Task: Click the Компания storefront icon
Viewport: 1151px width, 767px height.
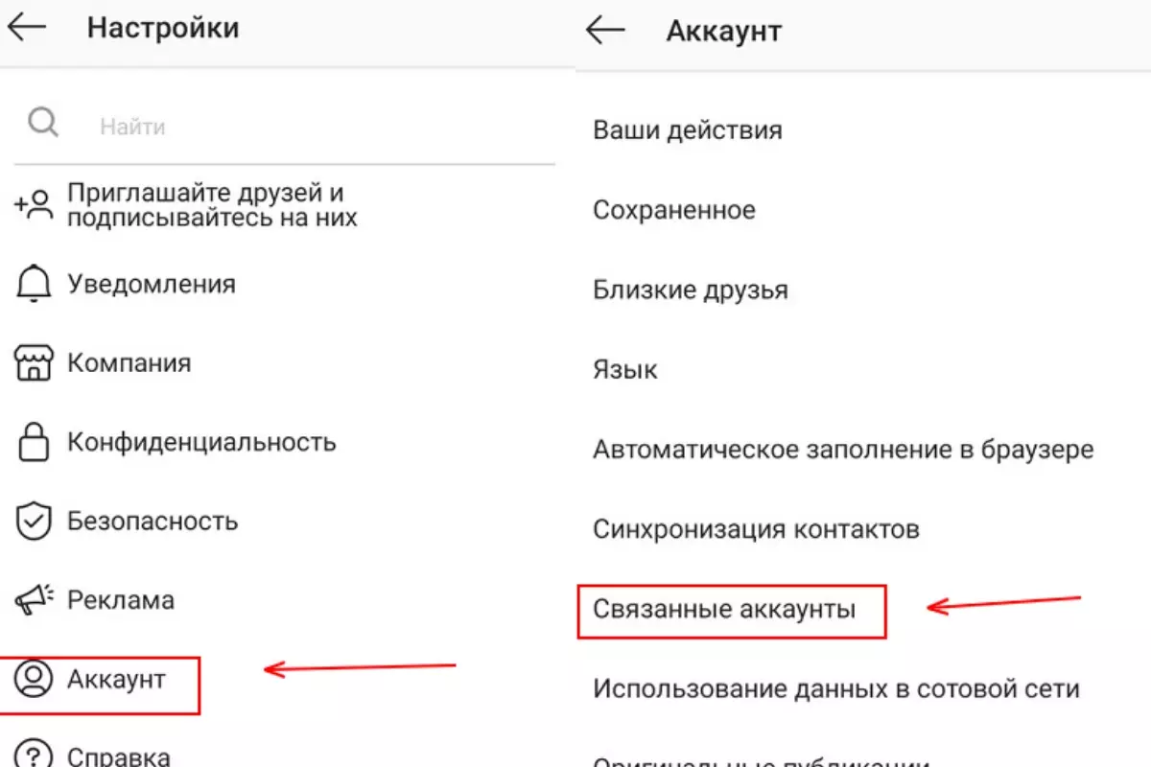Action: [x=35, y=362]
